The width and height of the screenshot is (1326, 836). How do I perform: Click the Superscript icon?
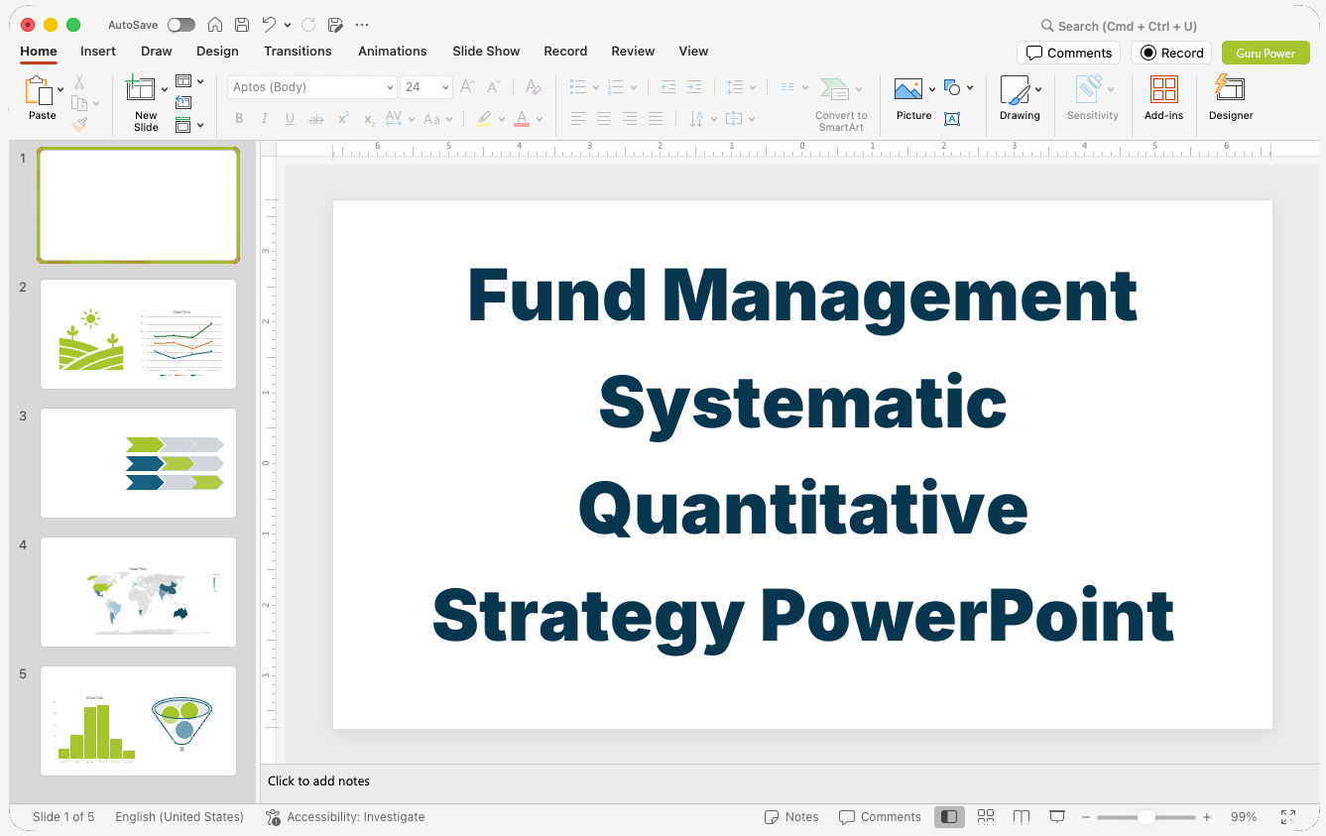[x=343, y=119]
